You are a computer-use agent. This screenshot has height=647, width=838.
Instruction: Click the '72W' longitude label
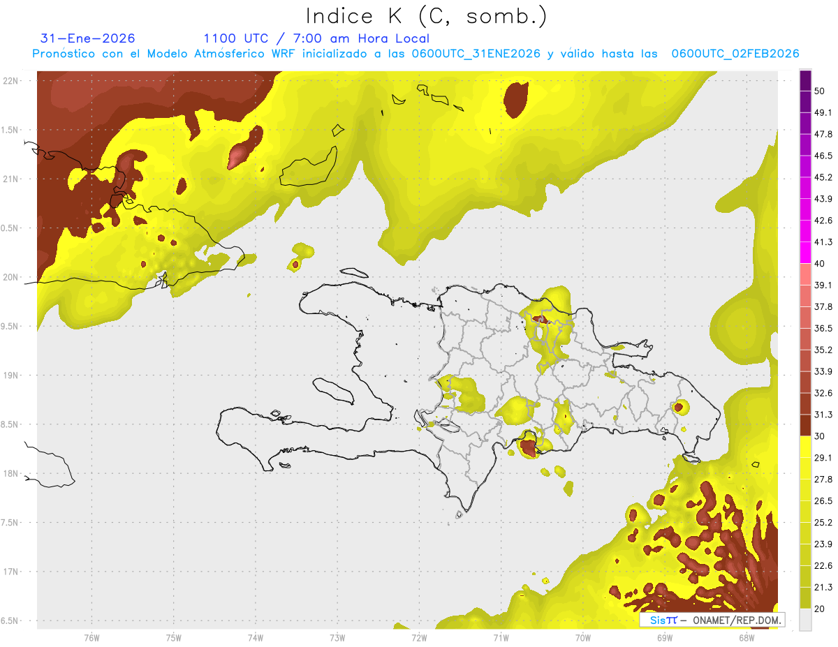pos(419,638)
